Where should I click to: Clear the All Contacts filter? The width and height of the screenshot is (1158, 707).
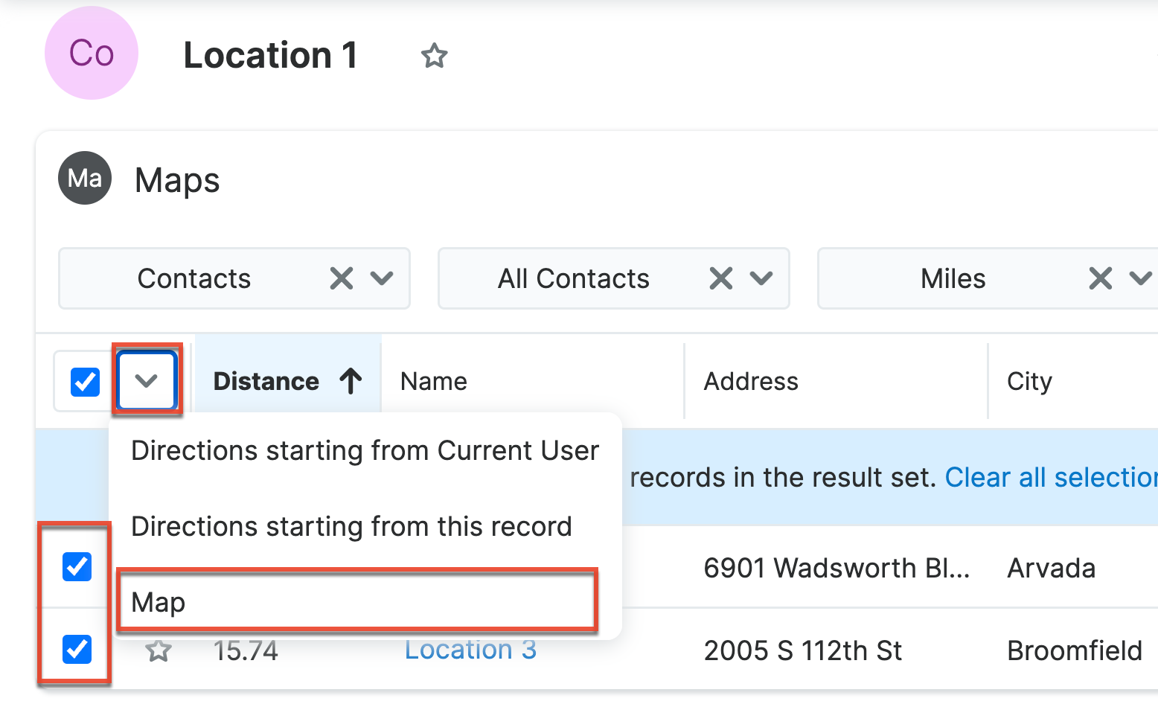click(720, 278)
